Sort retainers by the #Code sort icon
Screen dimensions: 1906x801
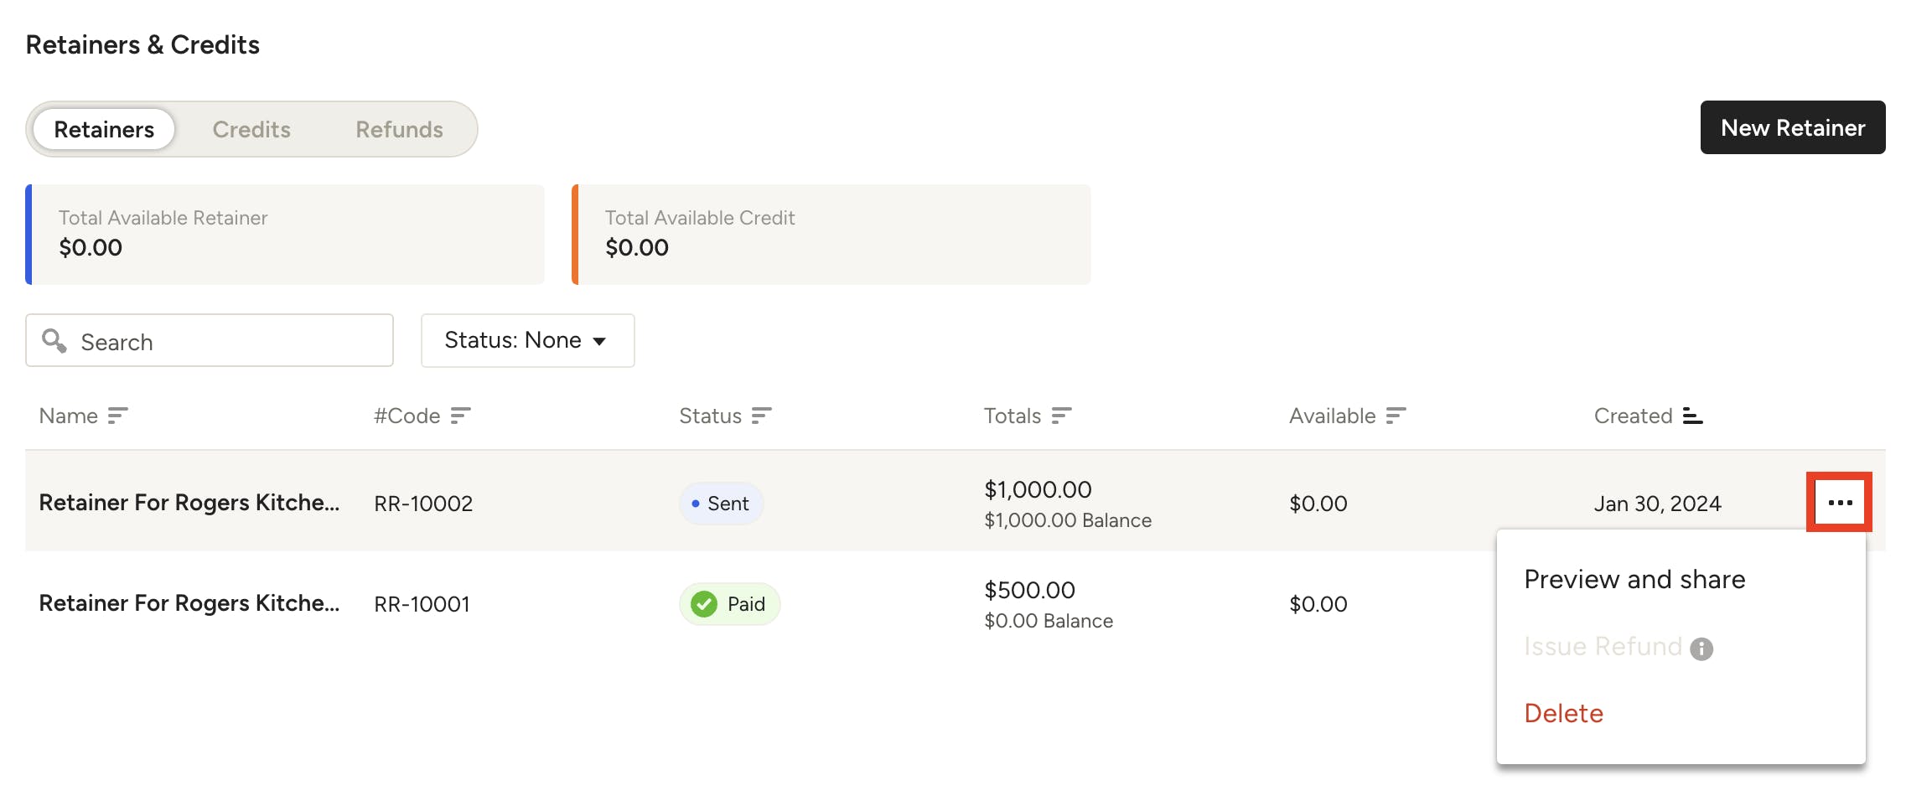459,416
